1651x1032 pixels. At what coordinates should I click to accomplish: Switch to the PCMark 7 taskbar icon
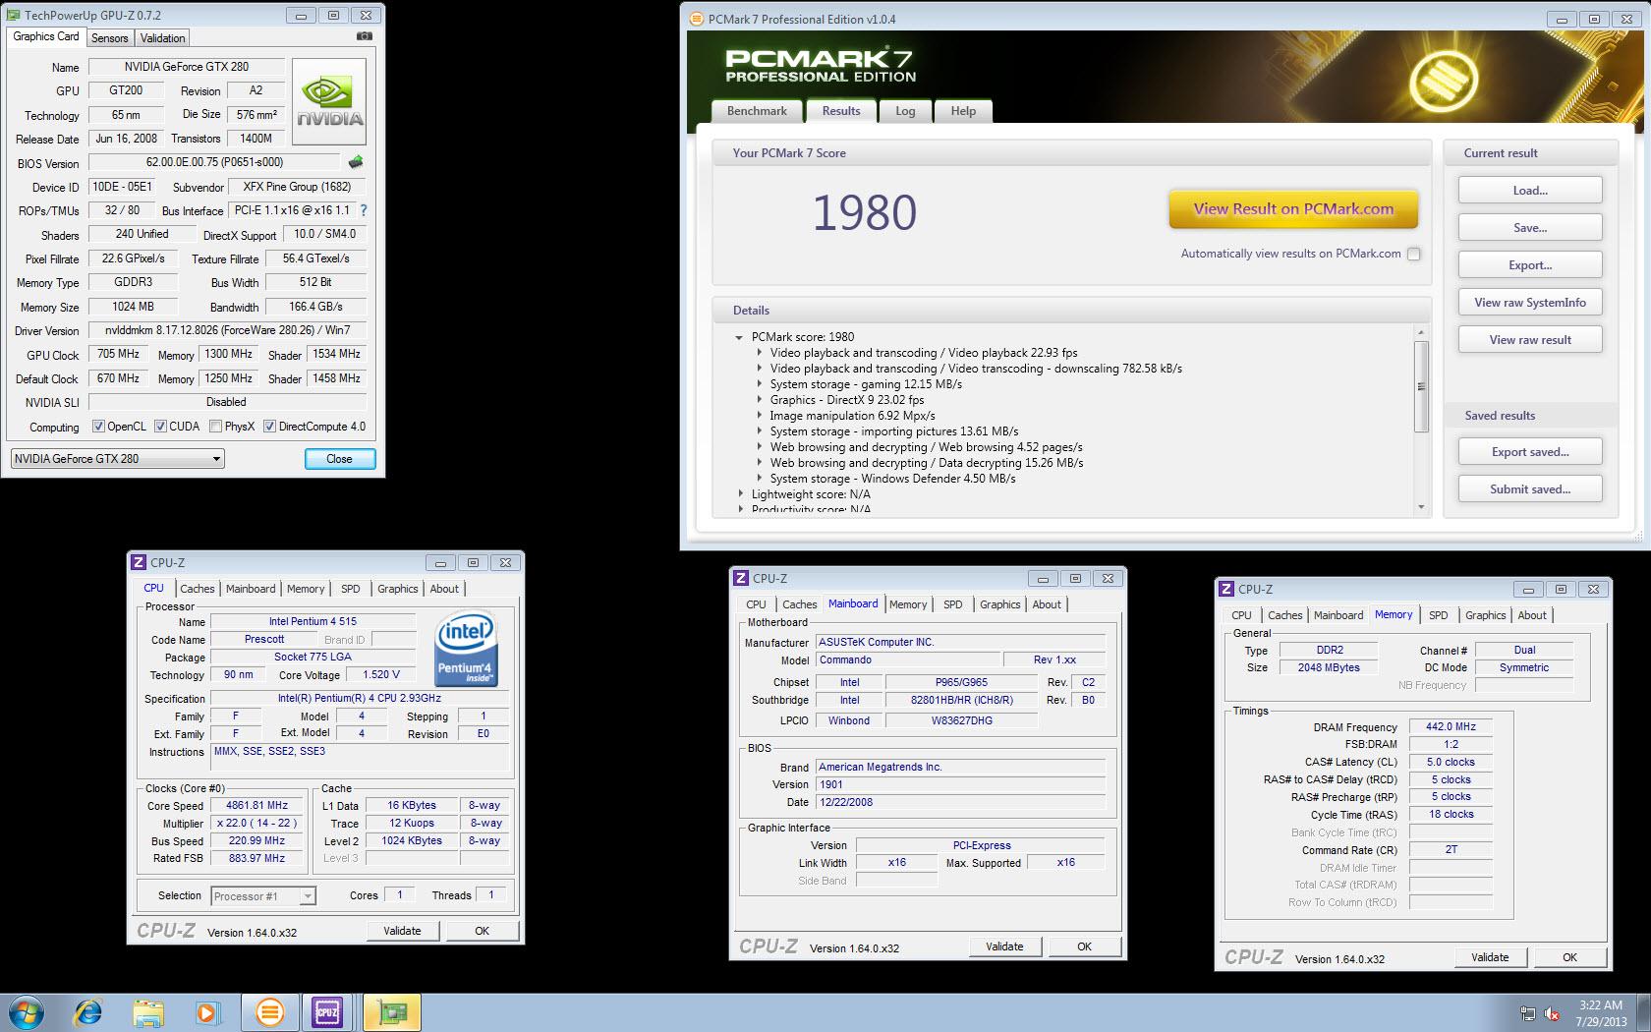pos(269,1012)
